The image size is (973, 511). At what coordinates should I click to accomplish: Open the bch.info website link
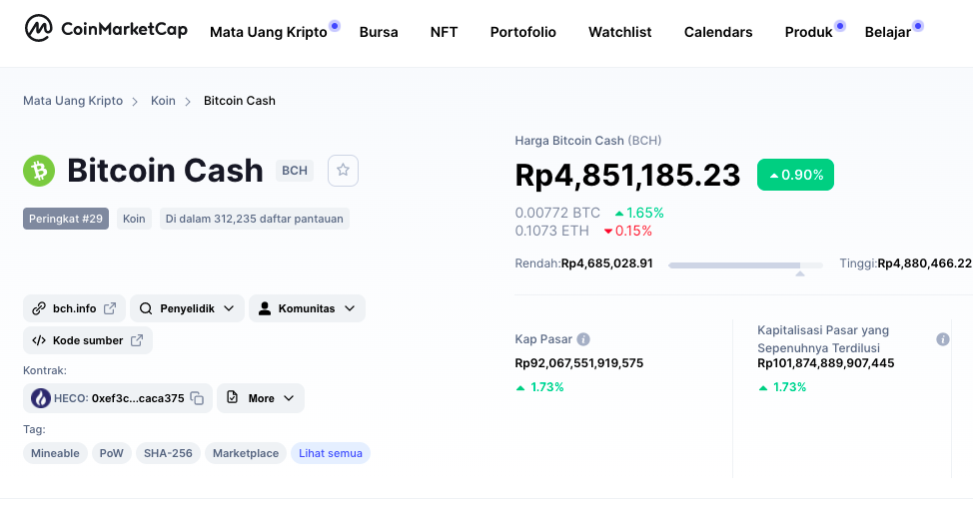pyautogui.click(x=75, y=308)
